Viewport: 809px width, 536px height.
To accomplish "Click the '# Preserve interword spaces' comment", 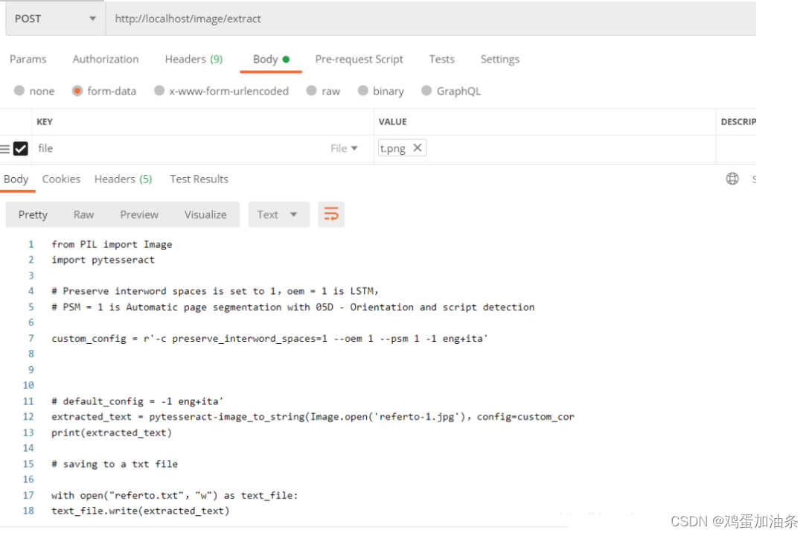I will (x=214, y=292).
